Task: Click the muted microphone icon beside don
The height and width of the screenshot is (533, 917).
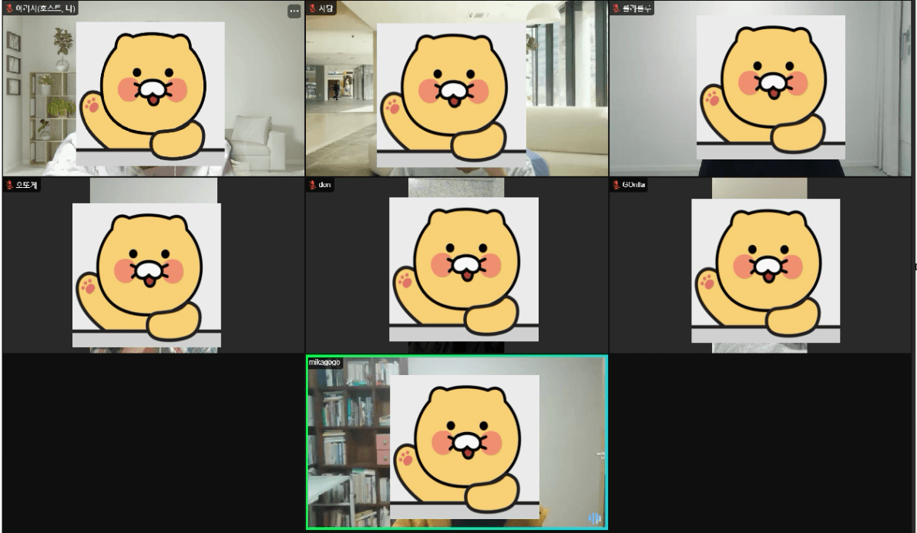Action: coord(313,185)
